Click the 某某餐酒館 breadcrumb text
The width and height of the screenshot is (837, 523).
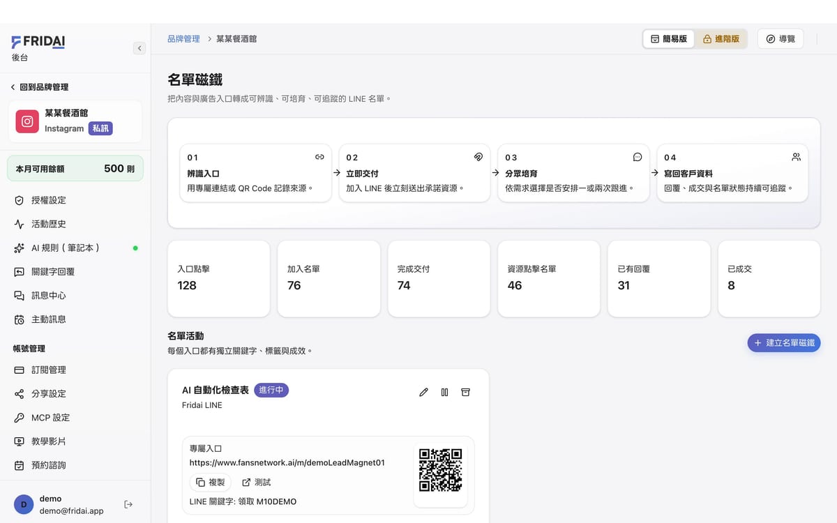236,39
